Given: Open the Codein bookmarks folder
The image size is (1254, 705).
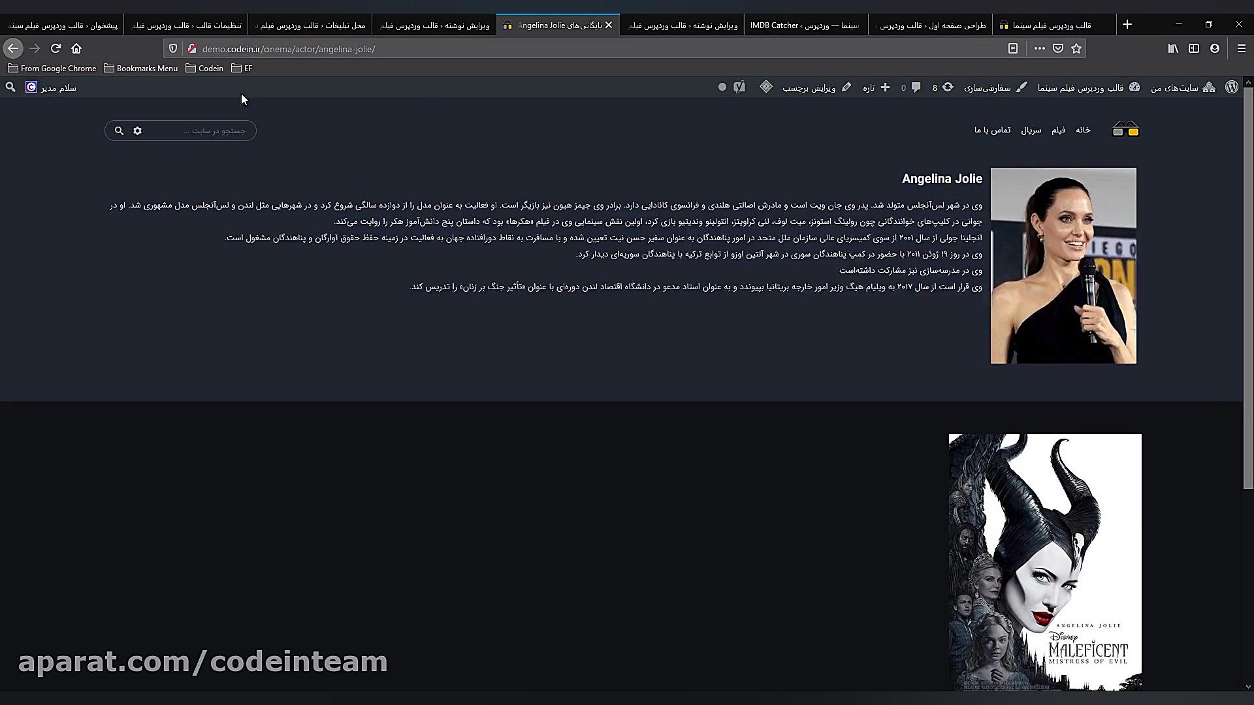Looking at the screenshot, I should tap(204, 68).
